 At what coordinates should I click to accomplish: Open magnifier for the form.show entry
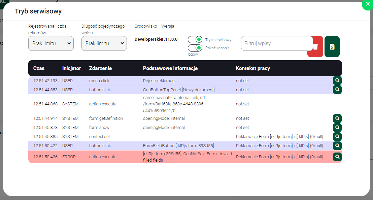(337, 128)
